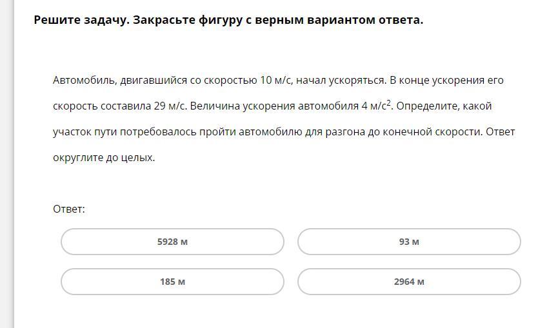The width and height of the screenshot is (538, 328).
Task: Choose the "93 м" answer option
Action: point(409,242)
